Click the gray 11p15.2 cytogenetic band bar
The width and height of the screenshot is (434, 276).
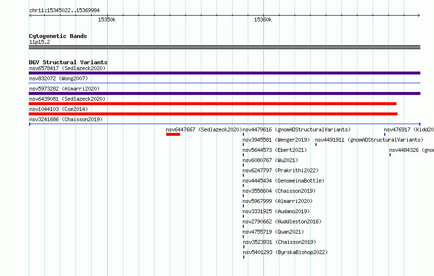coord(224,47)
